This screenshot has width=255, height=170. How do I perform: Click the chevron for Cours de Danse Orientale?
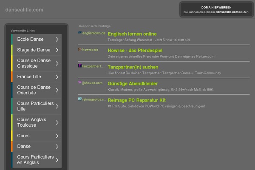57,90
